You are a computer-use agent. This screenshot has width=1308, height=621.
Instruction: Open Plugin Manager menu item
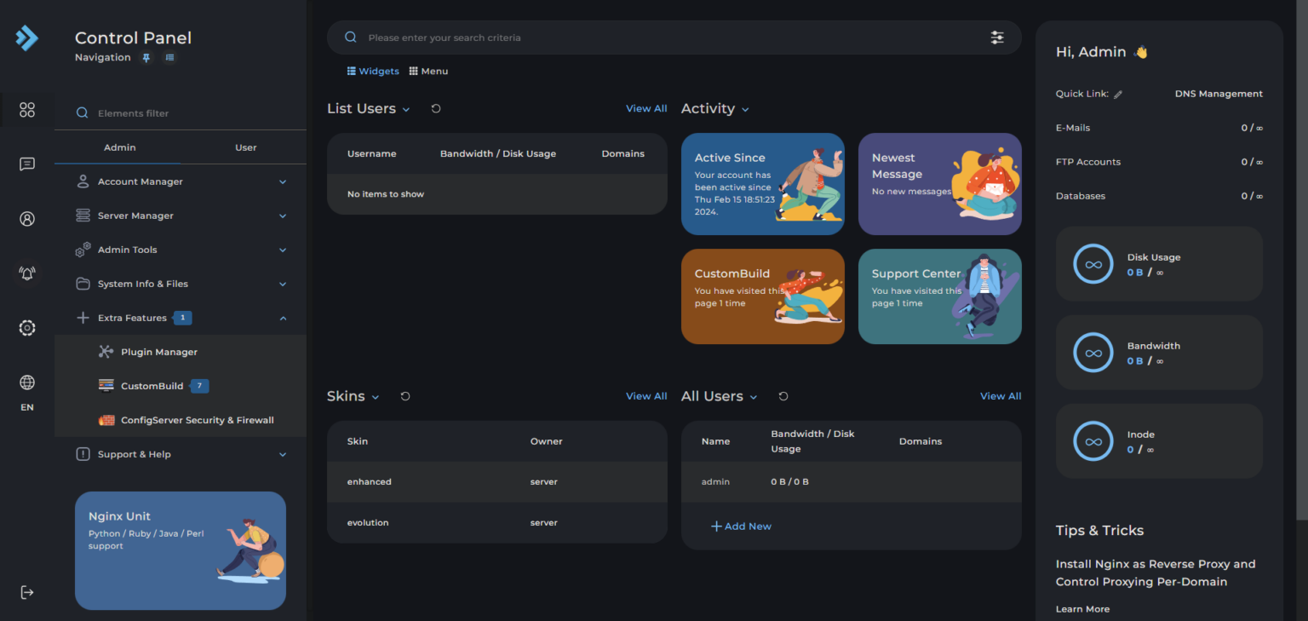(x=159, y=352)
